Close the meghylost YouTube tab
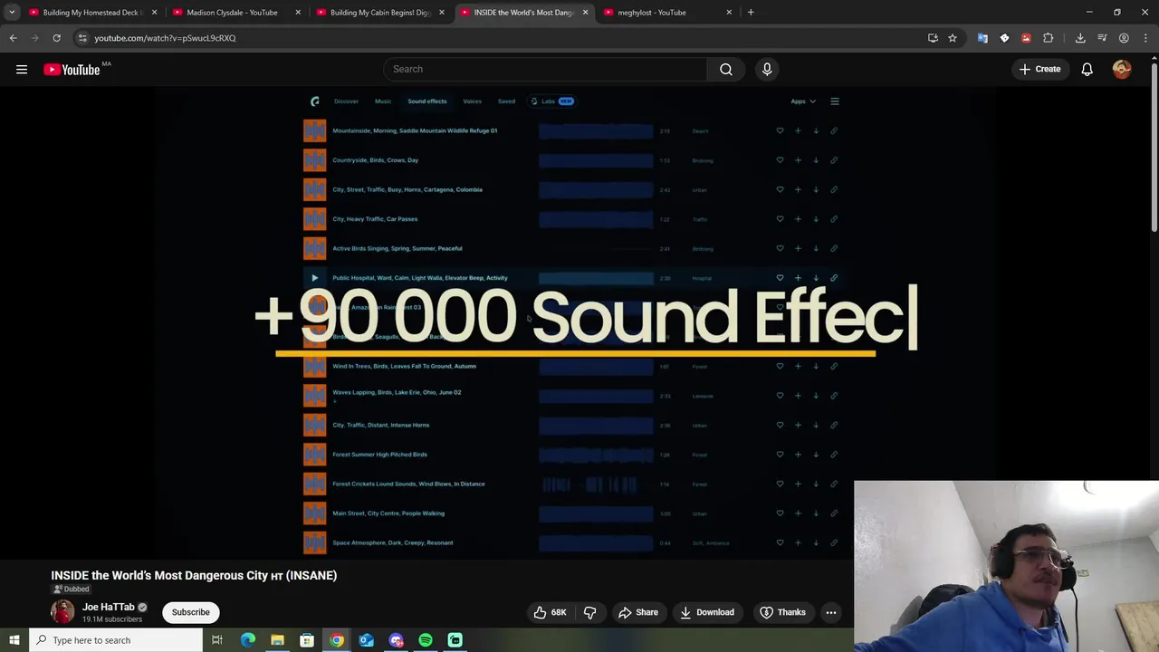This screenshot has width=1159, height=652. point(729,12)
